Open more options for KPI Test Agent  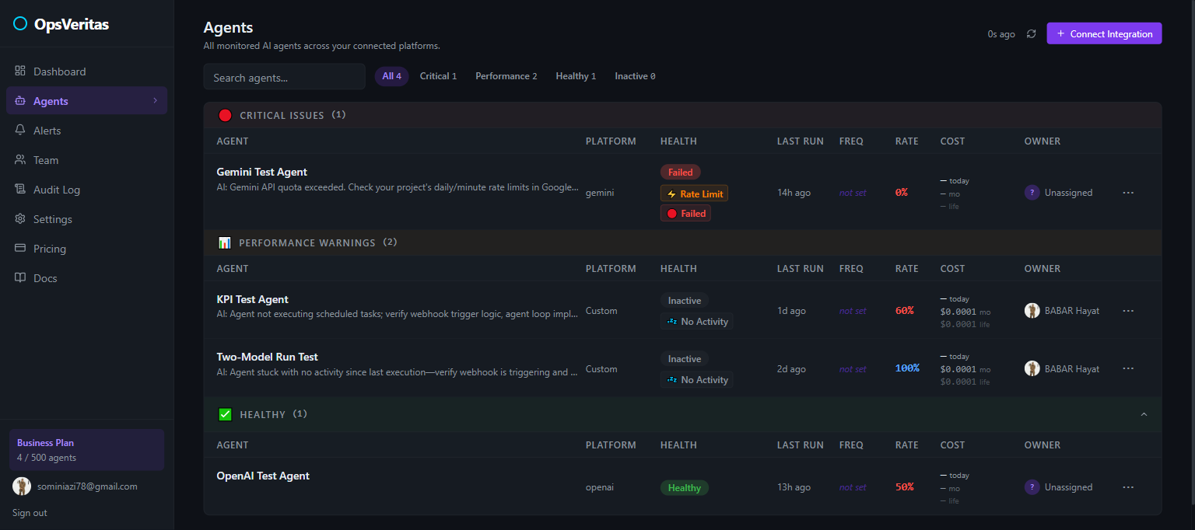1128,311
